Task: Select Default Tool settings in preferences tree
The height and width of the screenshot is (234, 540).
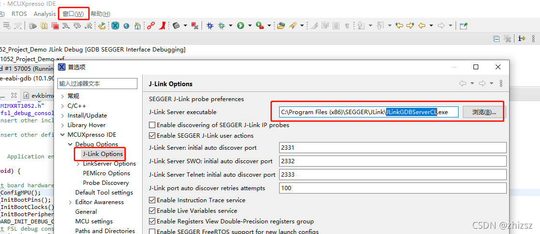Action: coord(104,193)
